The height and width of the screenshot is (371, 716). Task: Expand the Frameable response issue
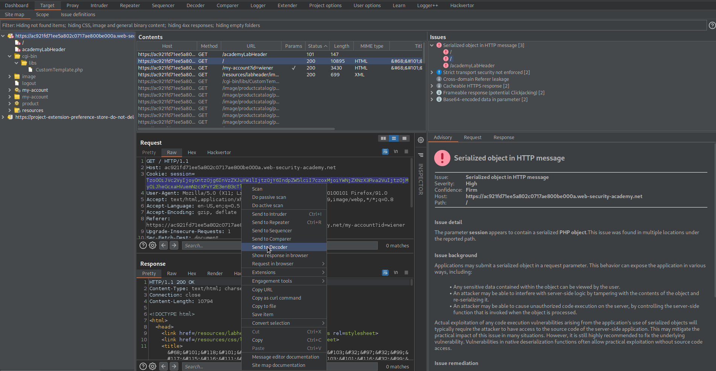tap(432, 92)
